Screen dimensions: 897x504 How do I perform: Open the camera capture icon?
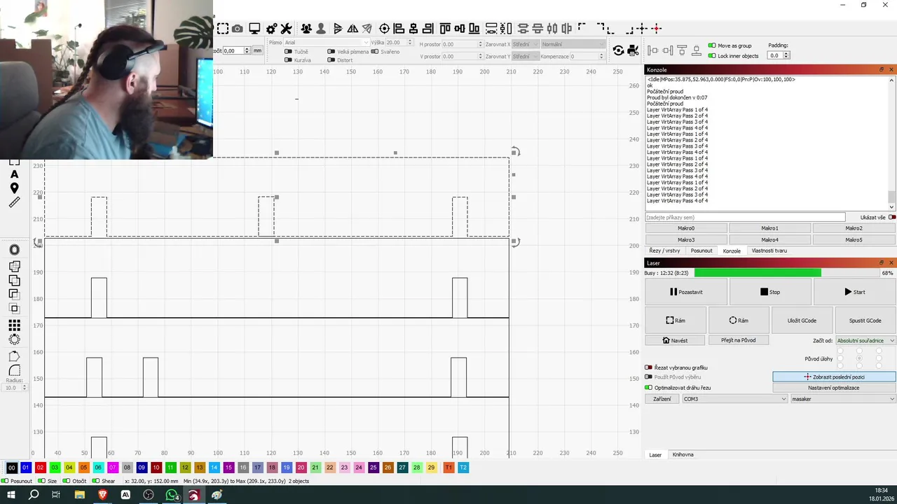tap(238, 29)
